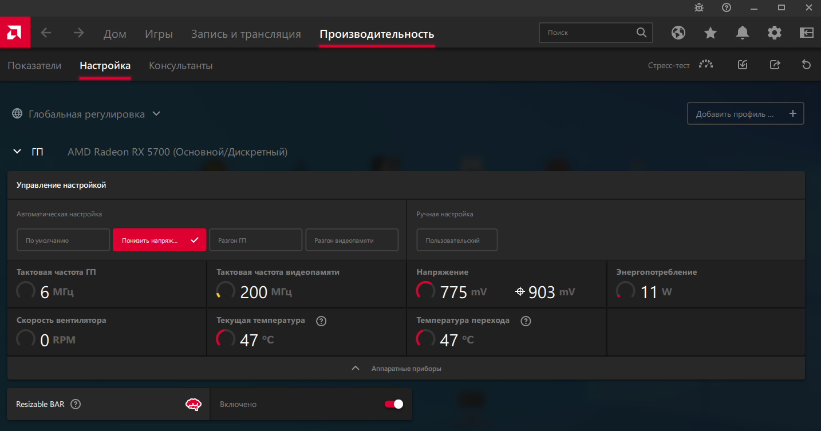Select the Настройка subtab
Viewport: 821px width, 431px height.
click(105, 65)
